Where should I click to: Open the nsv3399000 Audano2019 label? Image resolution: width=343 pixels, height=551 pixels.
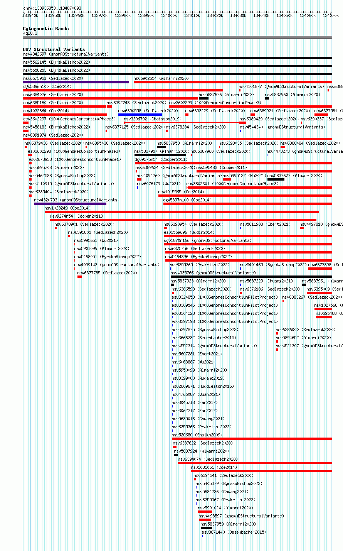198,378
